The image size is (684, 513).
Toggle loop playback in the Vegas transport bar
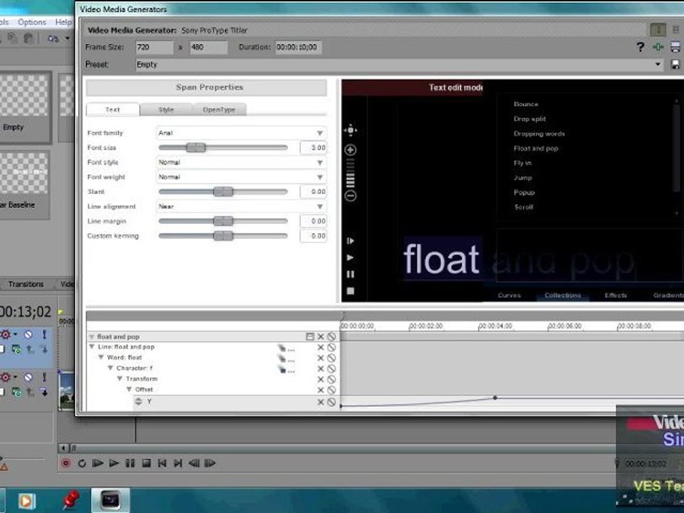pos(81,463)
